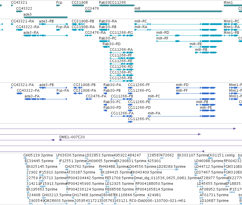Select EST LD10687.5prime
The width and height of the screenshot is (242, 205).
click(202, 204)
